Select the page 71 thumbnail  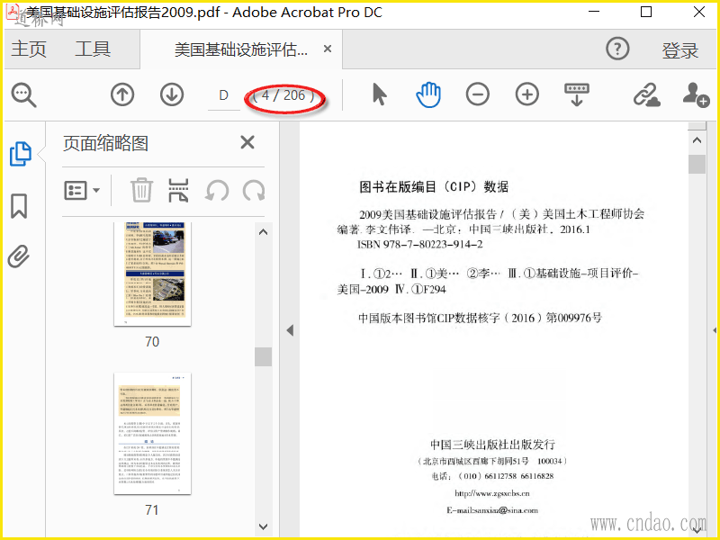tap(152, 434)
